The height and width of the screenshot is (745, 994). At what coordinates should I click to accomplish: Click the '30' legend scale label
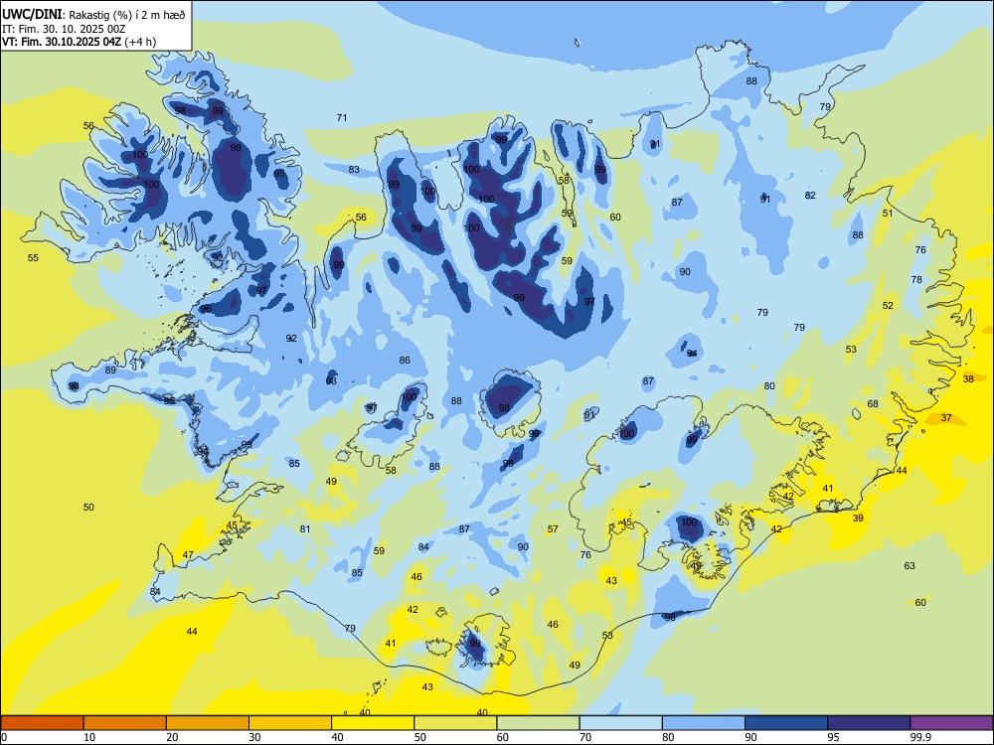(254, 737)
